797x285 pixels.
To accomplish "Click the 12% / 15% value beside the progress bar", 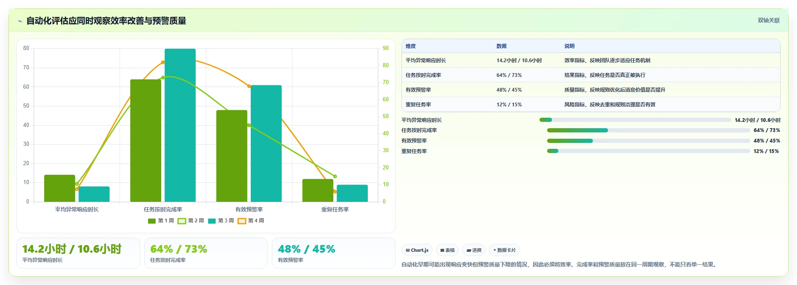I will (766, 151).
